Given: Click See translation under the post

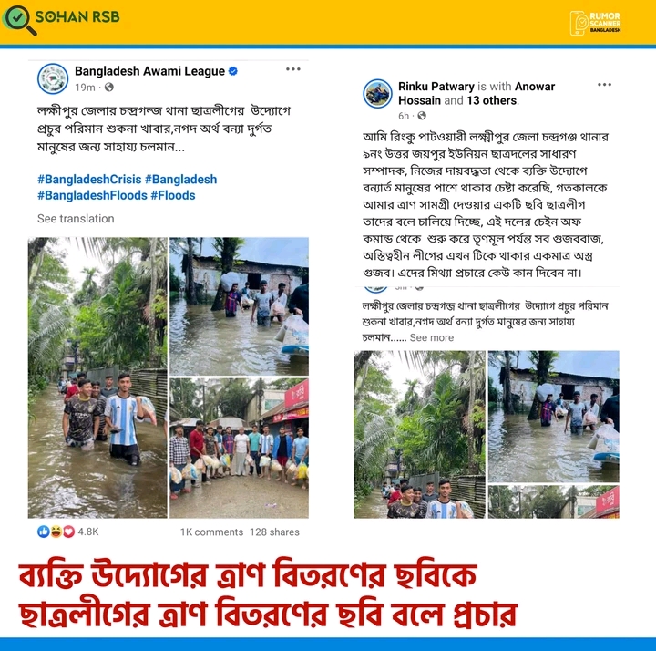Looking at the screenshot, I should 76,219.
